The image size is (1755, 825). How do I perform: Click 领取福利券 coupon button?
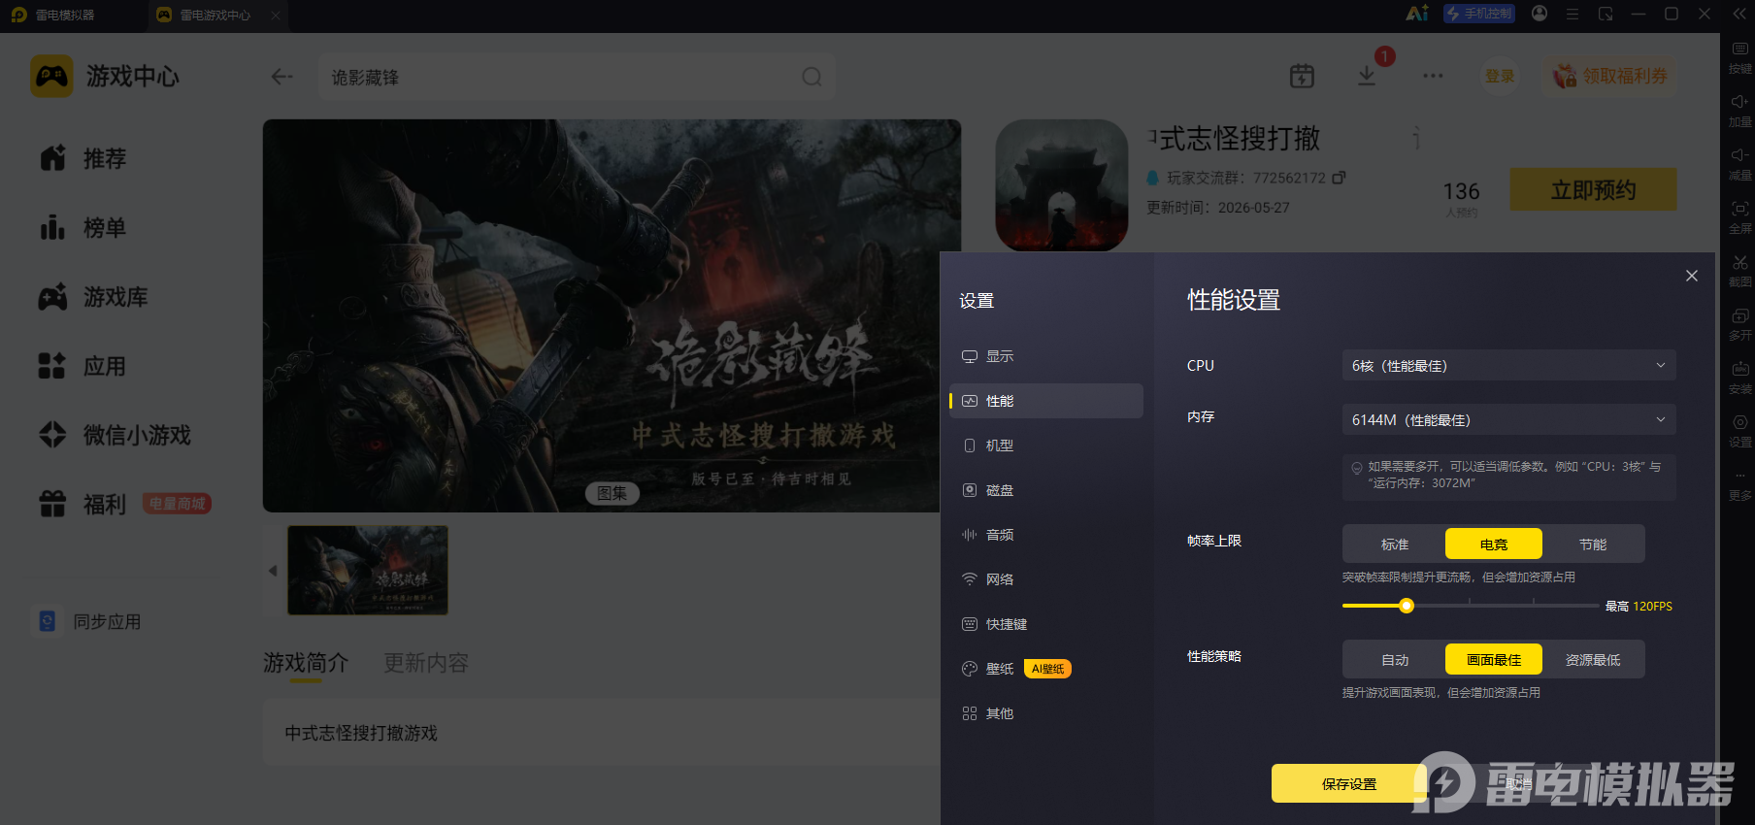click(1610, 76)
